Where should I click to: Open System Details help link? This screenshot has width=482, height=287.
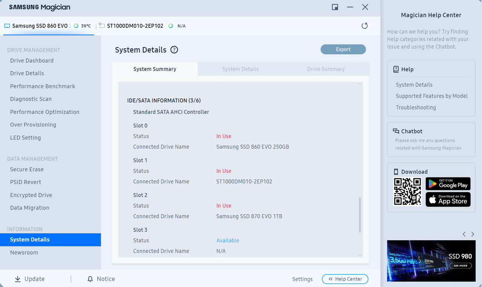[x=414, y=85]
